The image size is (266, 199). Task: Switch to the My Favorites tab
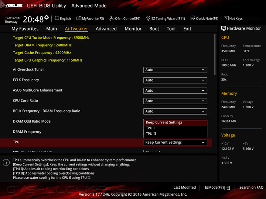[x=25, y=29]
